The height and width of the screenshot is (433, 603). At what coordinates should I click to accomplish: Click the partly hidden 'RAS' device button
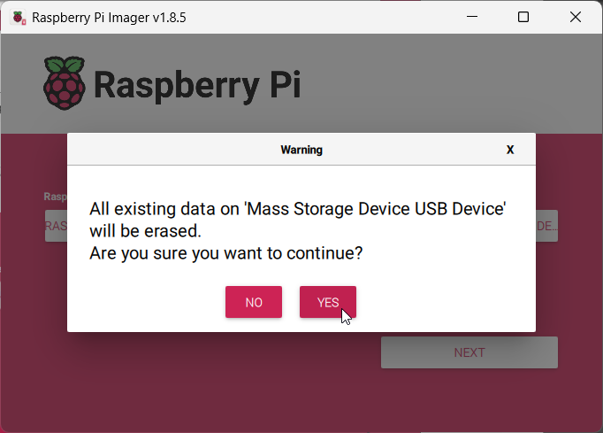[57, 226]
